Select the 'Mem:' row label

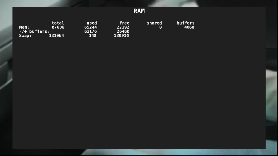click(x=24, y=27)
